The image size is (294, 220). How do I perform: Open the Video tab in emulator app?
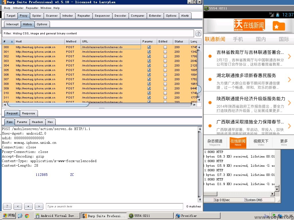[261, 143]
